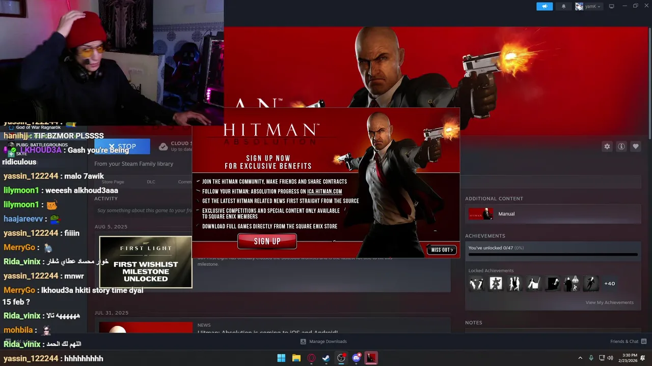Image resolution: width=652 pixels, height=366 pixels.
Task: Click the second locked achievement icon
Action: pos(496,283)
